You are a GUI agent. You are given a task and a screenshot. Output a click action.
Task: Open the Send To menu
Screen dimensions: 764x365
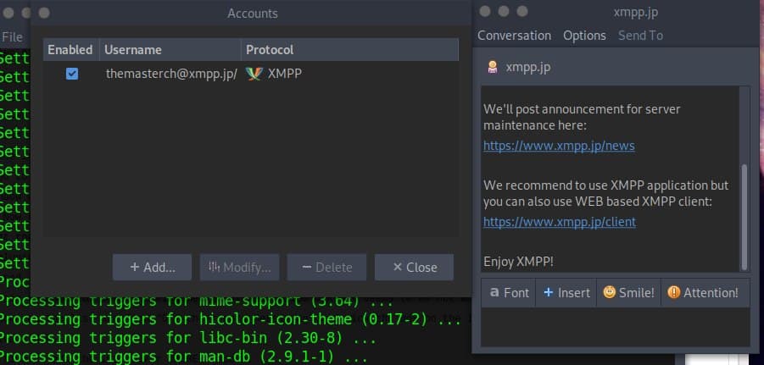(640, 36)
